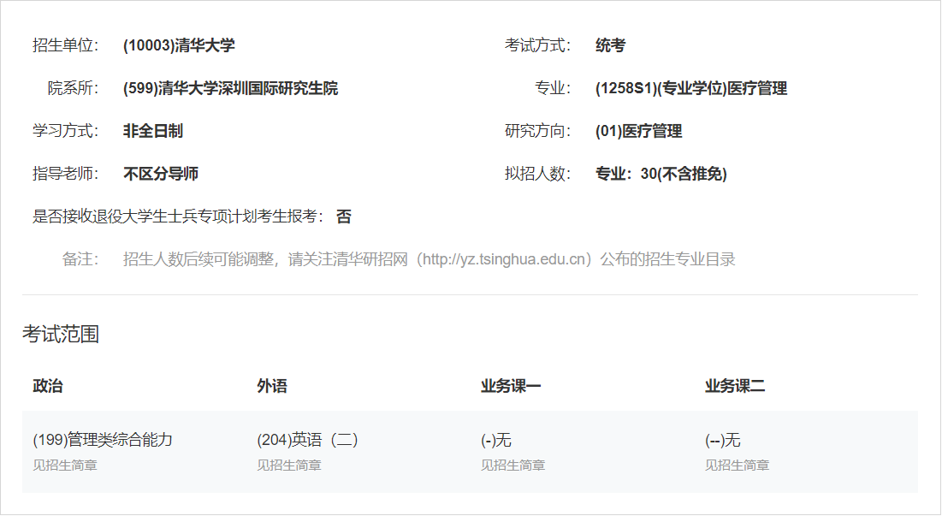Click the 业务课一 column header
Image resolution: width=942 pixels, height=516 pixels.
tap(511, 386)
